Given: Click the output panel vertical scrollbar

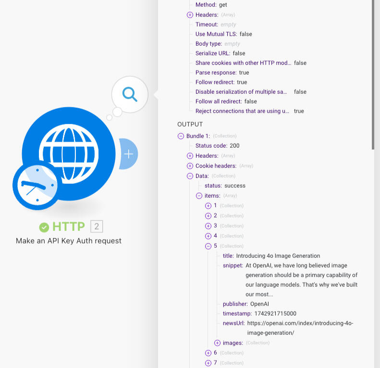Looking at the screenshot, I should pyautogui.click(x=373, y=72).
